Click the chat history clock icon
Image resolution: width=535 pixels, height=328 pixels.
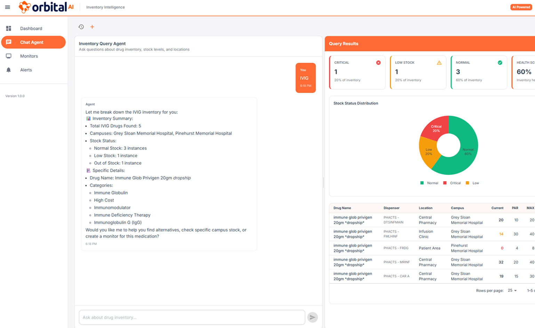pos(81,27)
